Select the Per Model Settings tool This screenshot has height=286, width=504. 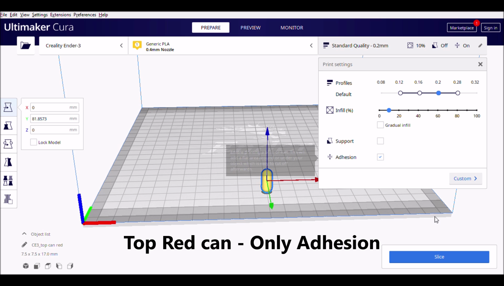point(8,181)
